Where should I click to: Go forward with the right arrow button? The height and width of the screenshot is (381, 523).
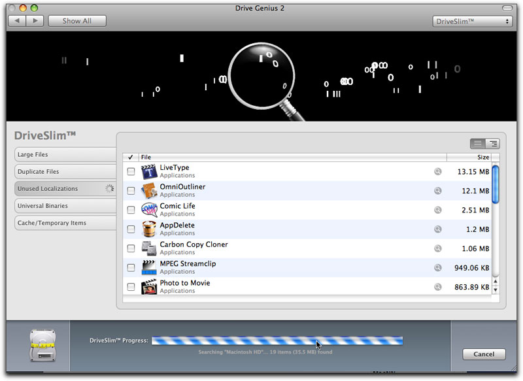35,21
